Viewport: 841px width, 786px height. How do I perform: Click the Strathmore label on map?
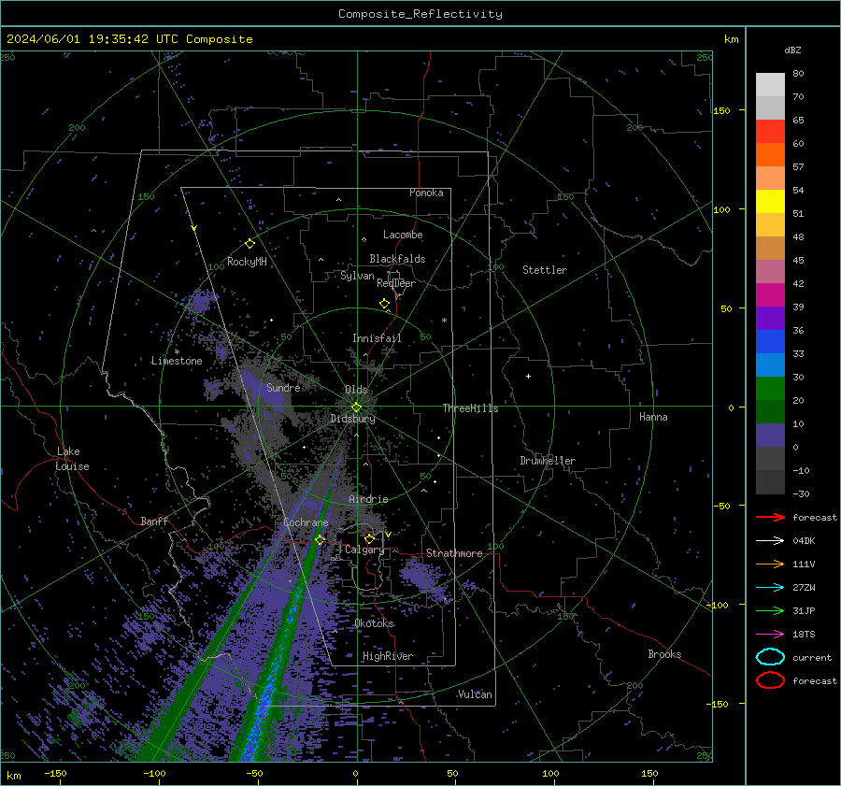coord(454,553)
